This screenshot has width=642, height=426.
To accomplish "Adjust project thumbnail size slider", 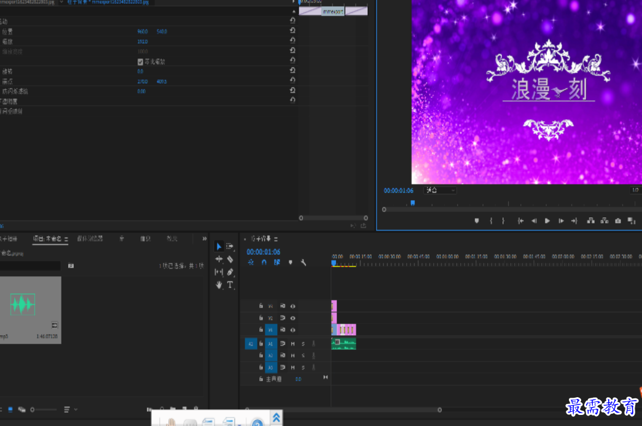I will click(44, 409).
